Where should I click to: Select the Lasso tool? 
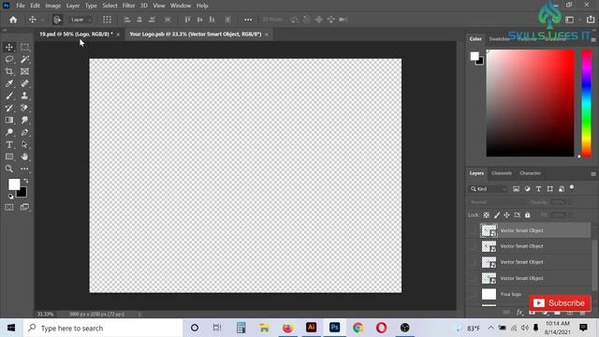coord(9,59)
